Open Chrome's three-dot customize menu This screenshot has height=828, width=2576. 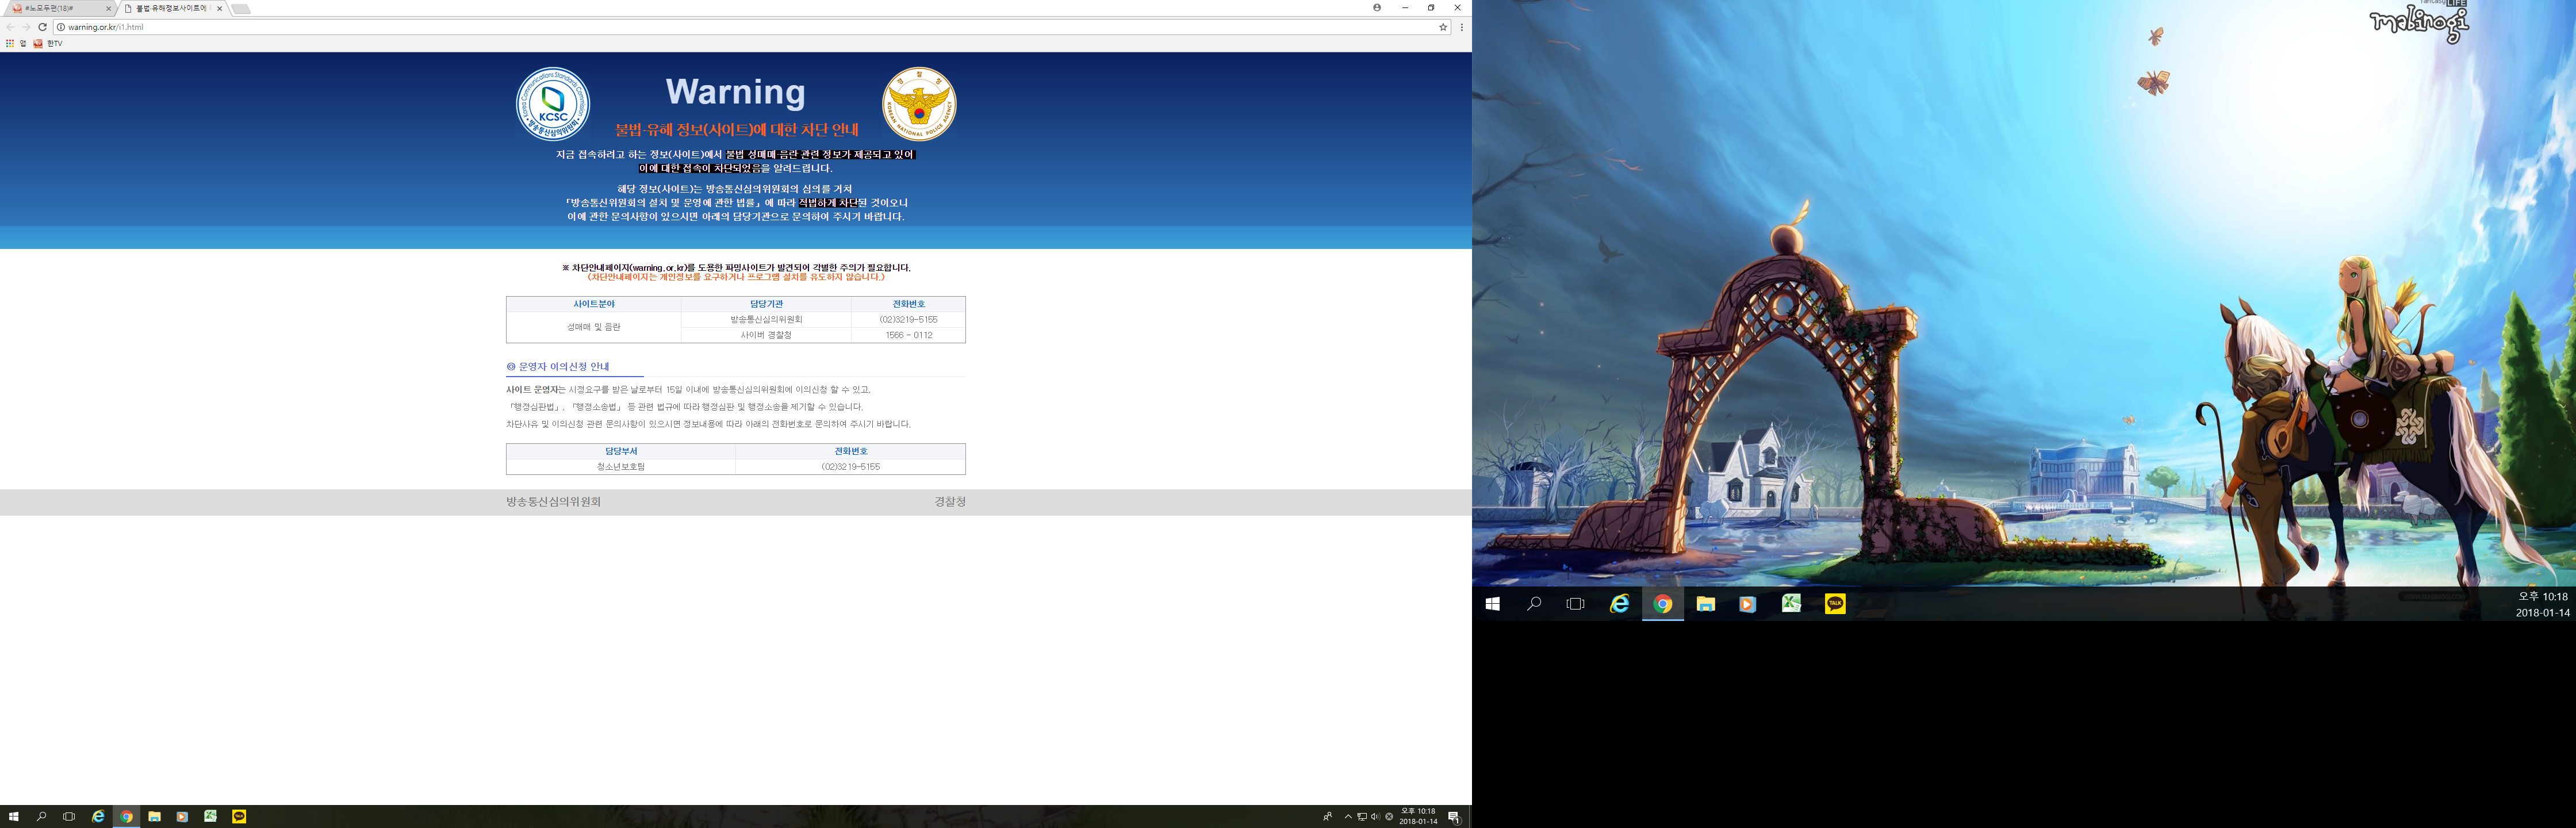coord(1462,27)
